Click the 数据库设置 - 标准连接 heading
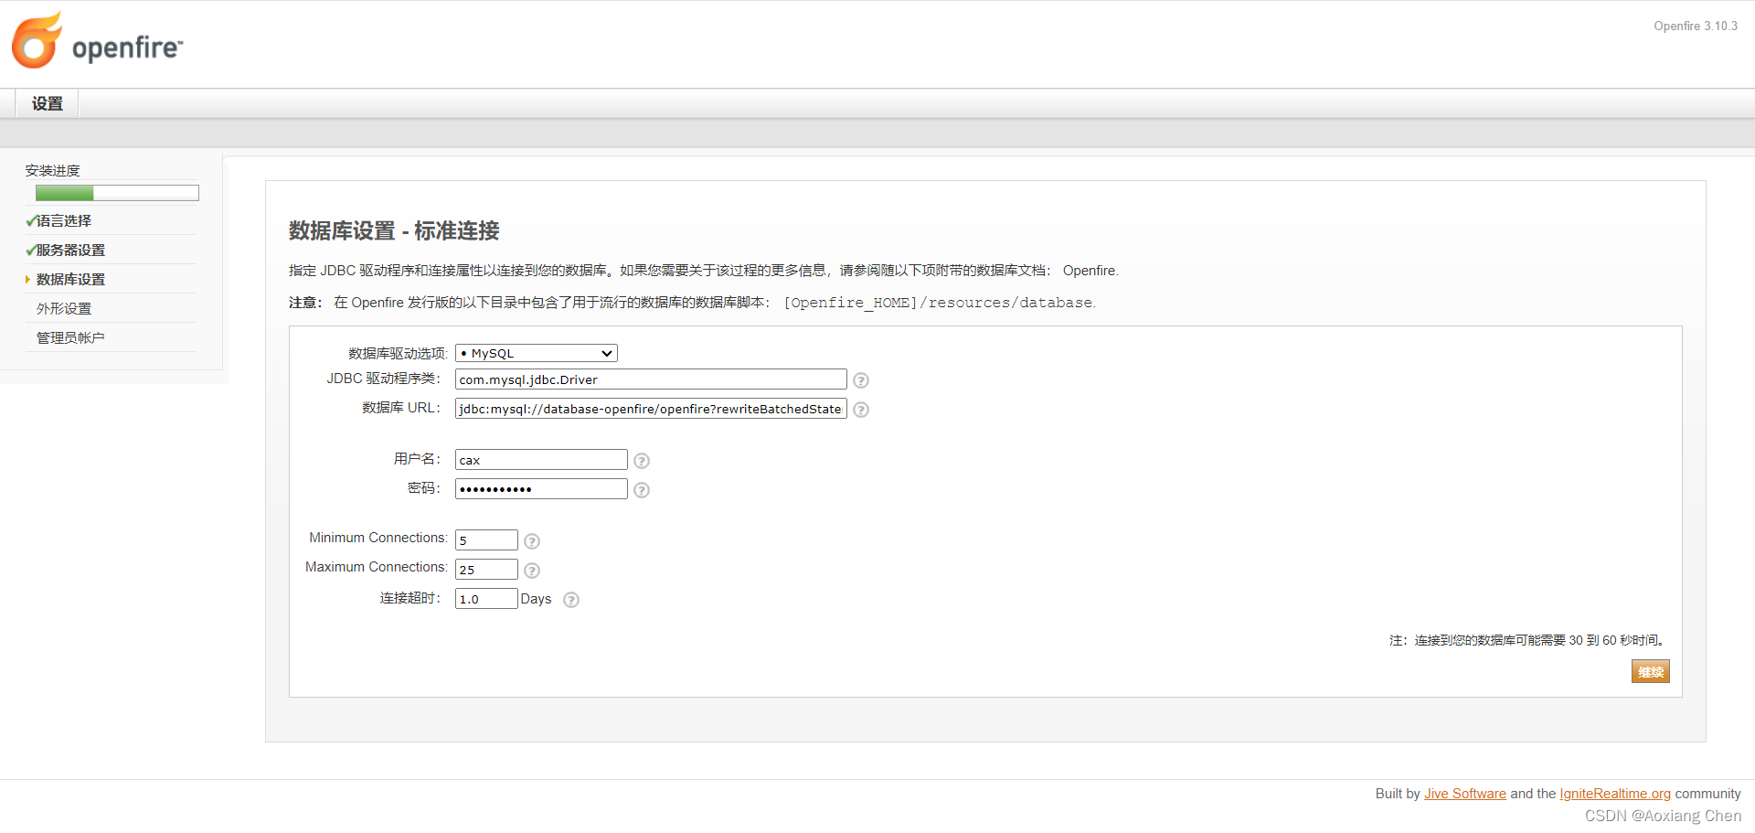Viewport: 1755px width, 833px height. [394, 230]
